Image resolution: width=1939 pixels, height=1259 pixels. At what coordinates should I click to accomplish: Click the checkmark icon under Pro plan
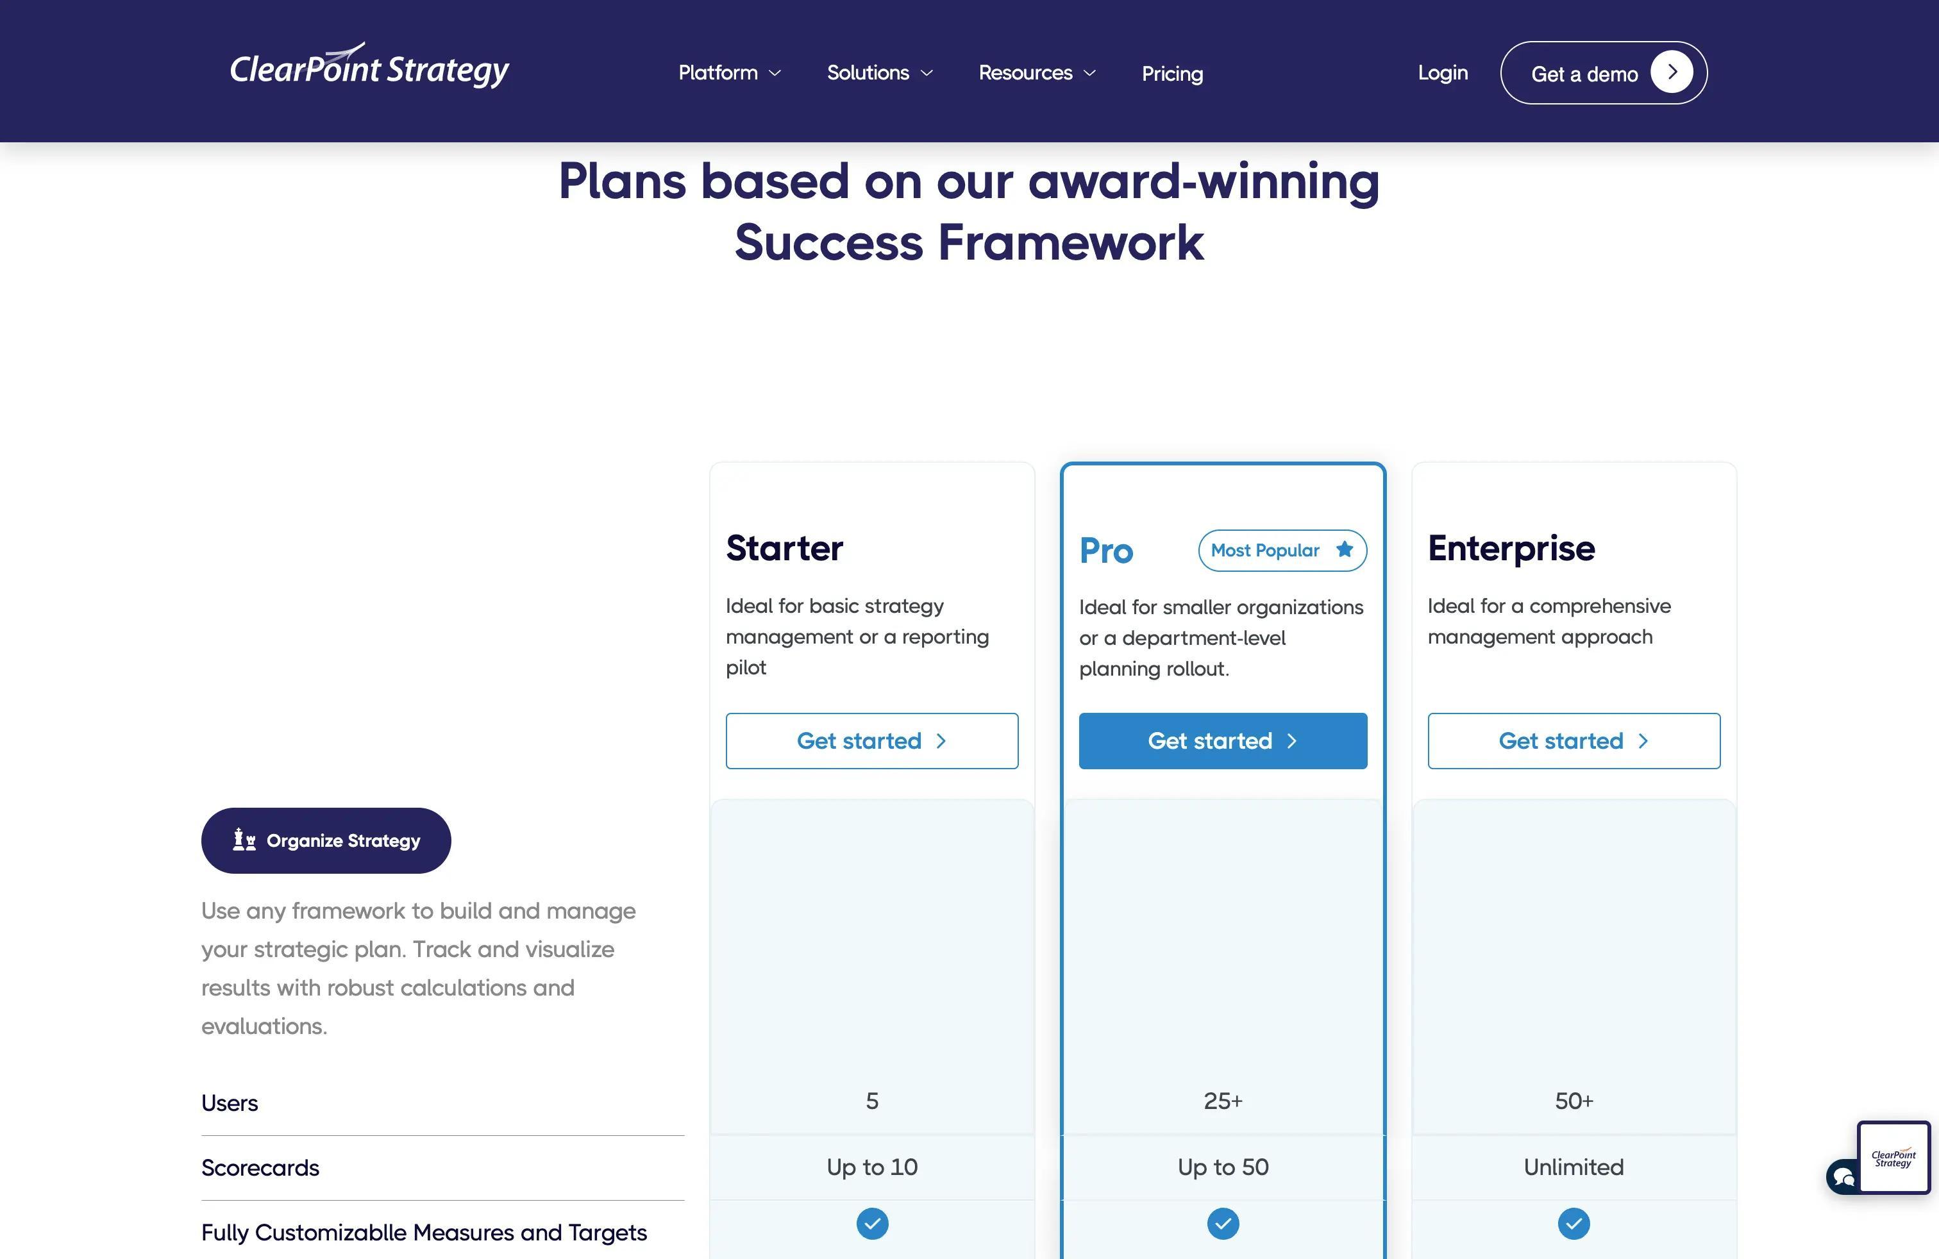pyautogui.click(x=1223, y=1224)
